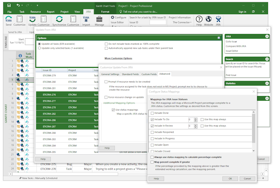Click the globe indicator icon in row 4

tap(18, 75)
